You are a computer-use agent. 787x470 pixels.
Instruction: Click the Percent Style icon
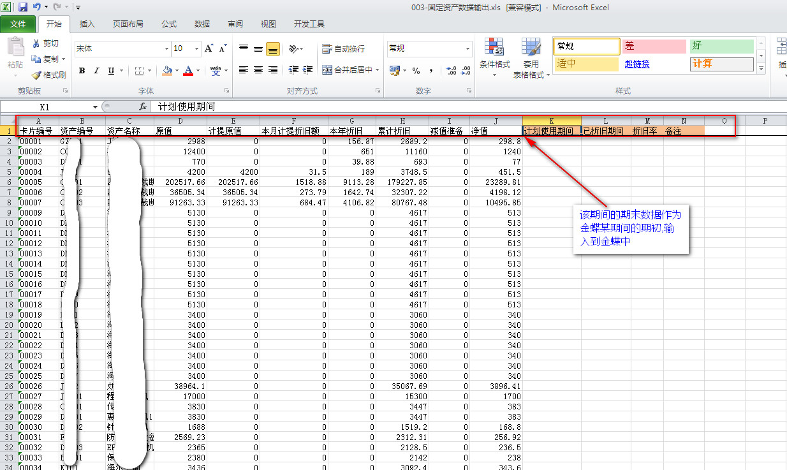point(416,71)
